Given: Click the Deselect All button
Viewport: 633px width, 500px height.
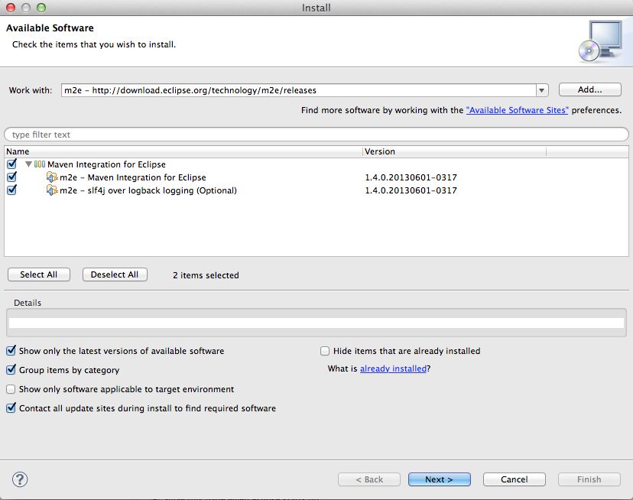Looking at the screenshot, I should (115, 274).
